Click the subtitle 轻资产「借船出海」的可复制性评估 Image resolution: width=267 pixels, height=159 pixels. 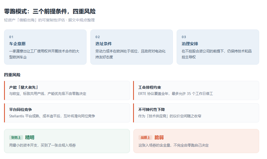point(34,20)
